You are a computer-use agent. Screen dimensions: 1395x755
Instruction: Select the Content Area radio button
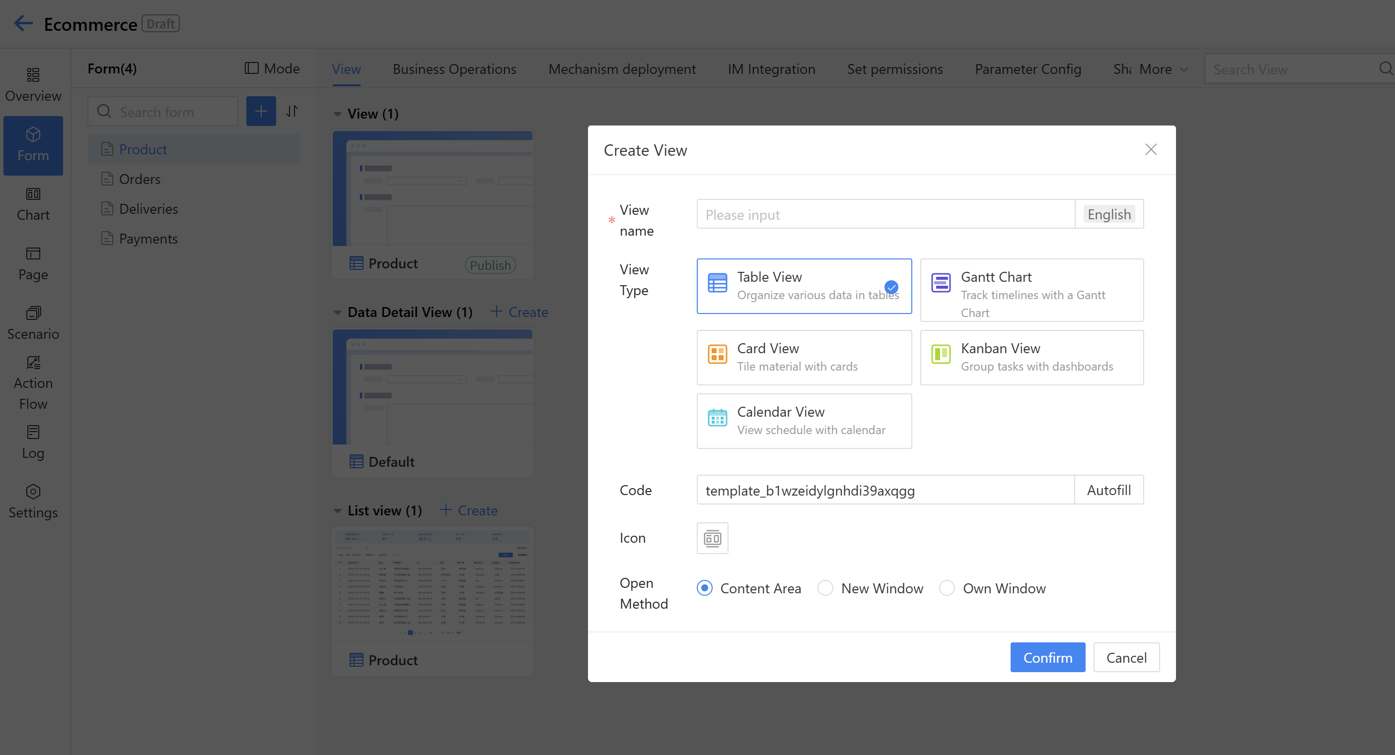705,588
